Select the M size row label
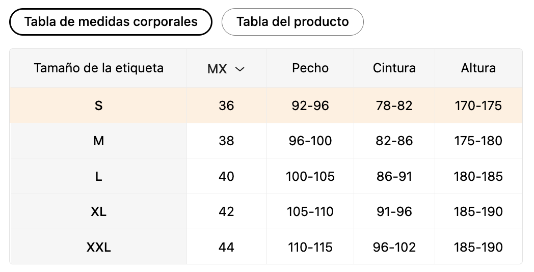This screenshot has width=534, height=272. pyautogui.click(x=98, y=141)
